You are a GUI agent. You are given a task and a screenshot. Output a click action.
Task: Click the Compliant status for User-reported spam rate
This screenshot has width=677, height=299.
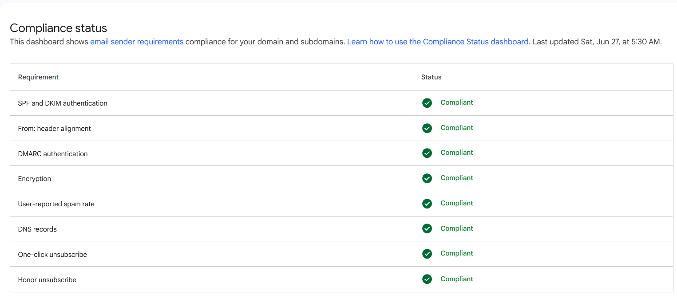pyautogui.click(x=457, y=203)
